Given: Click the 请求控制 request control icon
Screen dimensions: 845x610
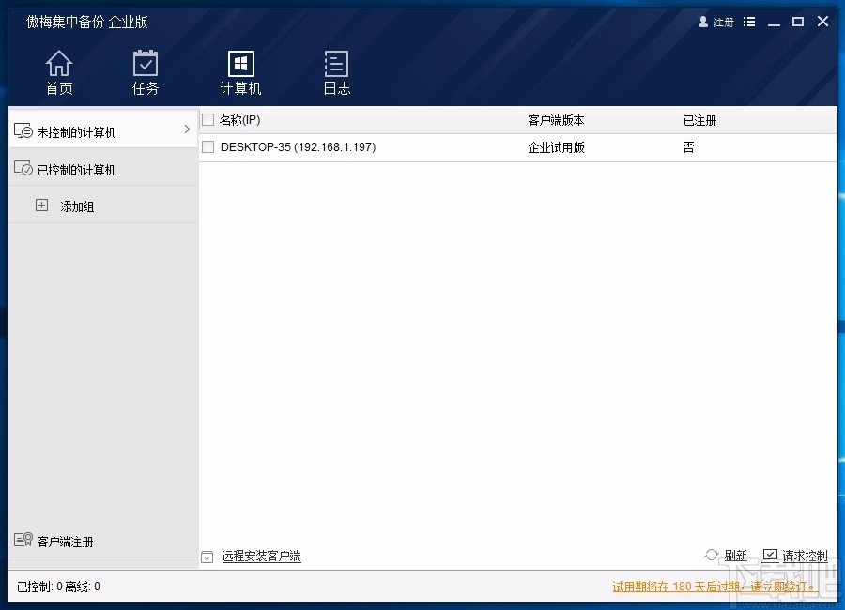Looking at the screenshot, I should coord(770,554).
